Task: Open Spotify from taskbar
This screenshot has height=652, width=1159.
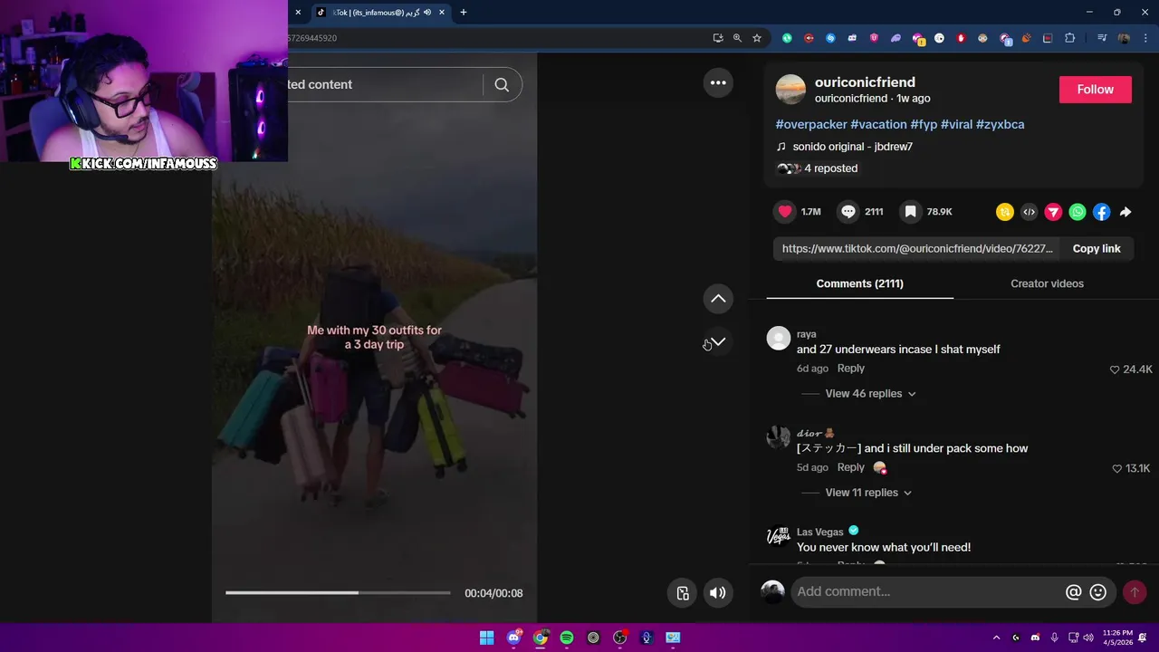Action: point(567,638)
